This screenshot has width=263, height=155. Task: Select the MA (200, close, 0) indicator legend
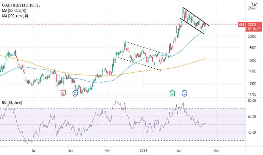tap(15, 16)
